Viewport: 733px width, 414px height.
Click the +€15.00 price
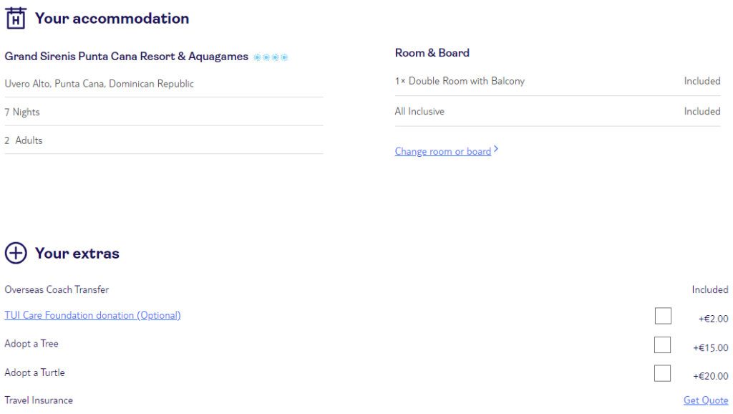[711, 347]
